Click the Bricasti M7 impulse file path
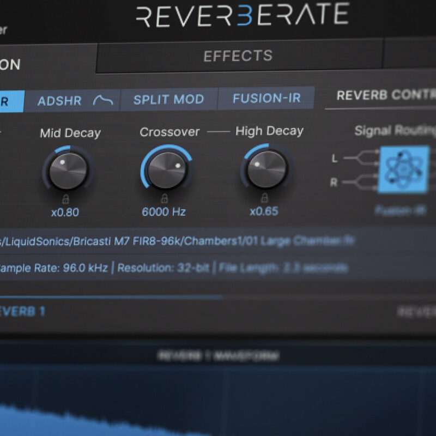 point(177,241)
